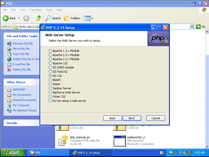Expand the address bar dropdown

pos(192,27)
